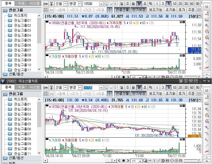Select the 관심그룹05 folder in the top tree

(x=22, y=40)
